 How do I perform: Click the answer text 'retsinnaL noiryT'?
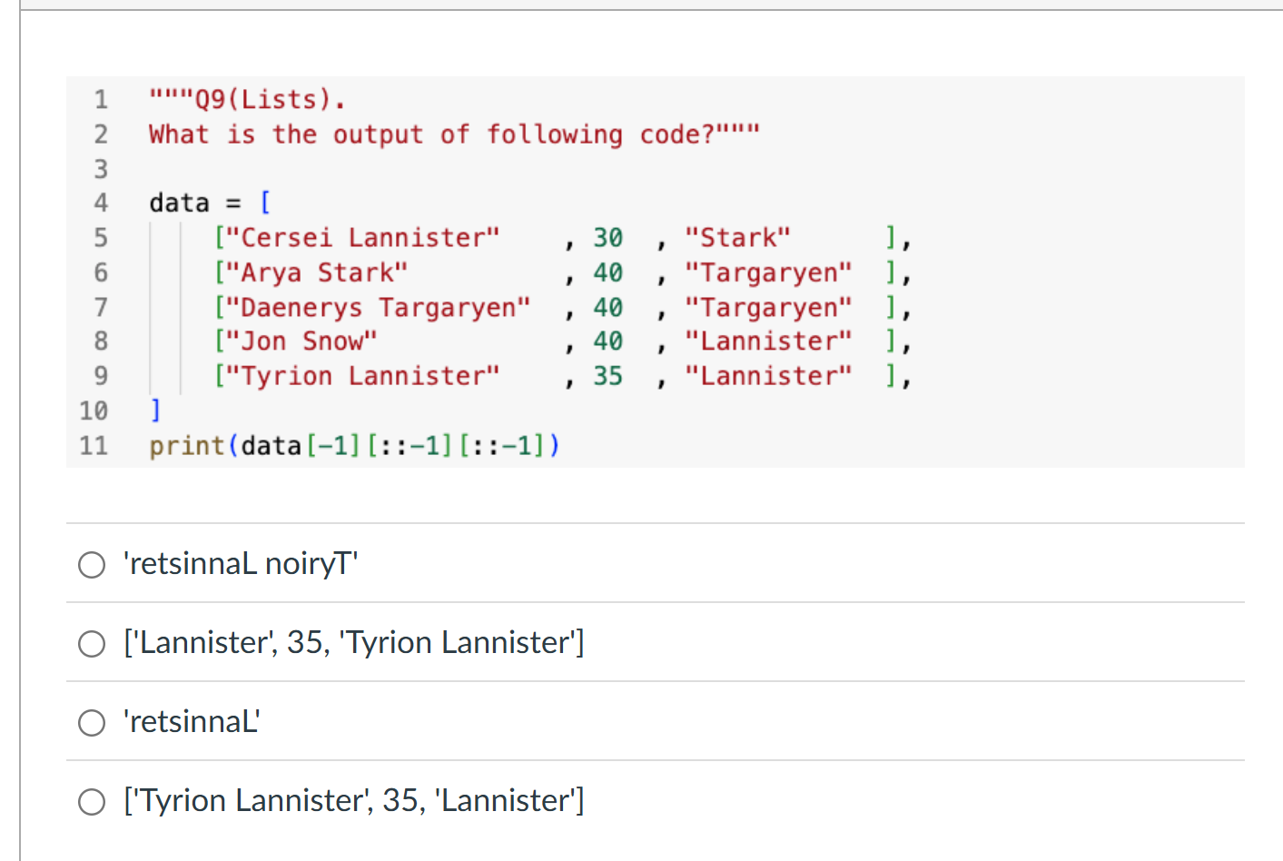(240, 563)
